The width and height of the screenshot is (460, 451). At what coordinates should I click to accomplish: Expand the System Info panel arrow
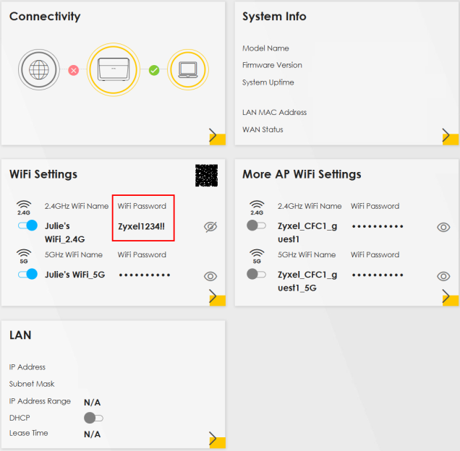446,135
